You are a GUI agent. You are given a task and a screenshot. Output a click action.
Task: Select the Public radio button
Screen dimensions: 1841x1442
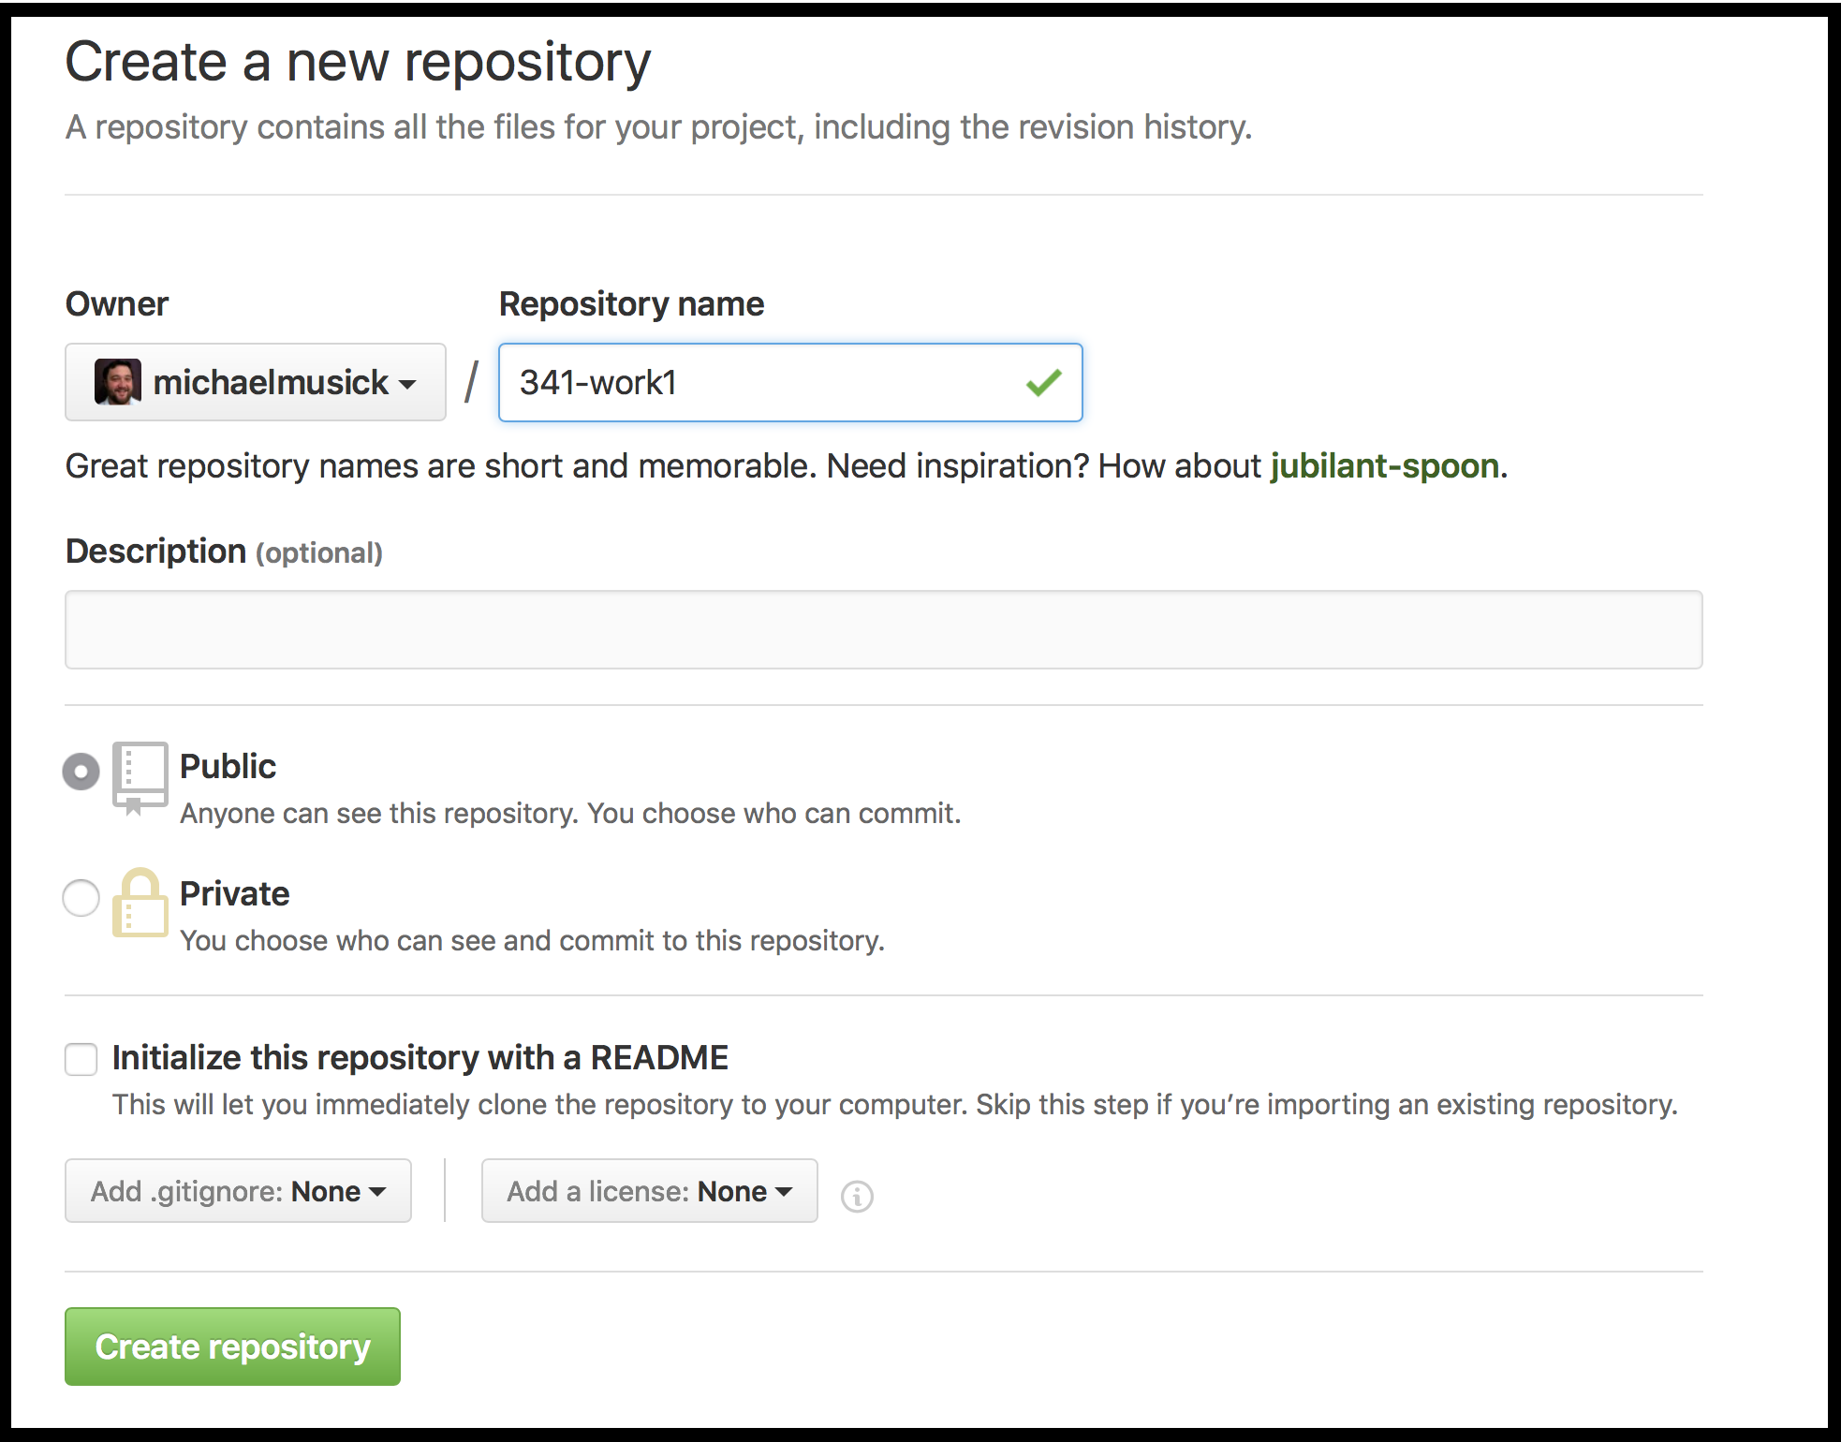[81, 772]
